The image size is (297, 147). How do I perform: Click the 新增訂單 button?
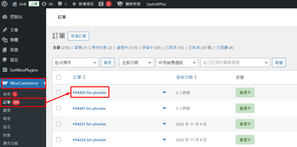(78, 36)
